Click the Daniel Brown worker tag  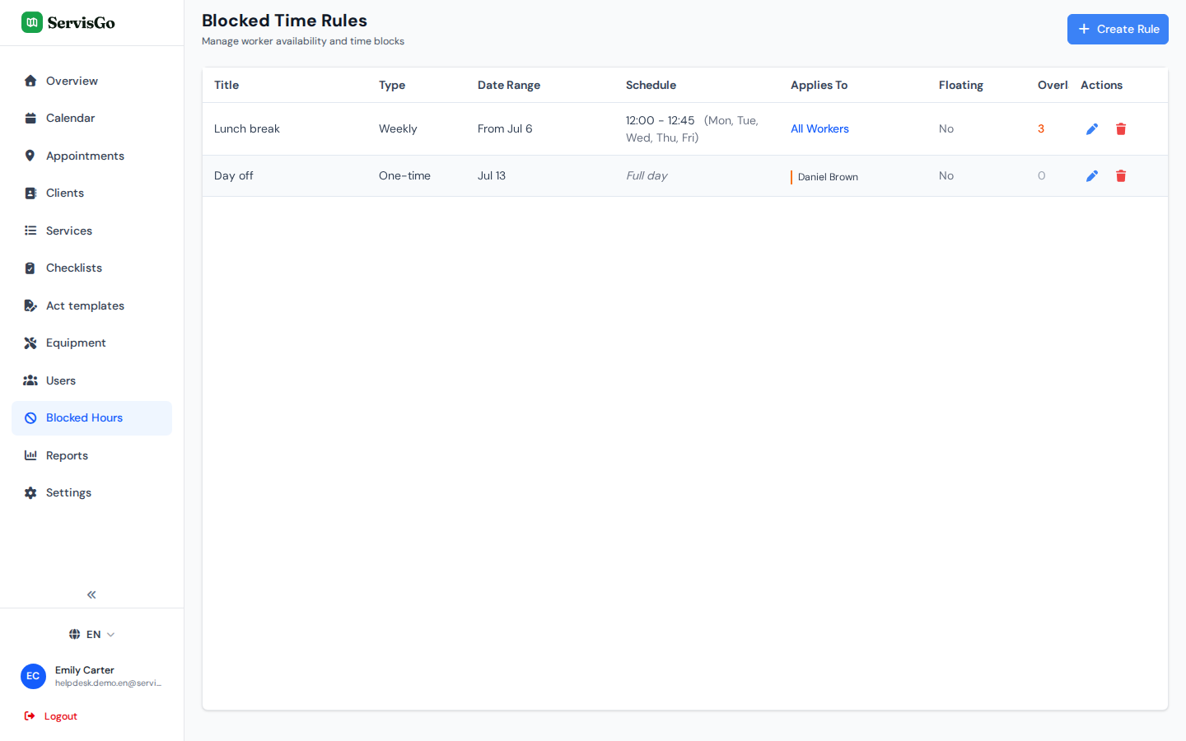tap(824, 177)
